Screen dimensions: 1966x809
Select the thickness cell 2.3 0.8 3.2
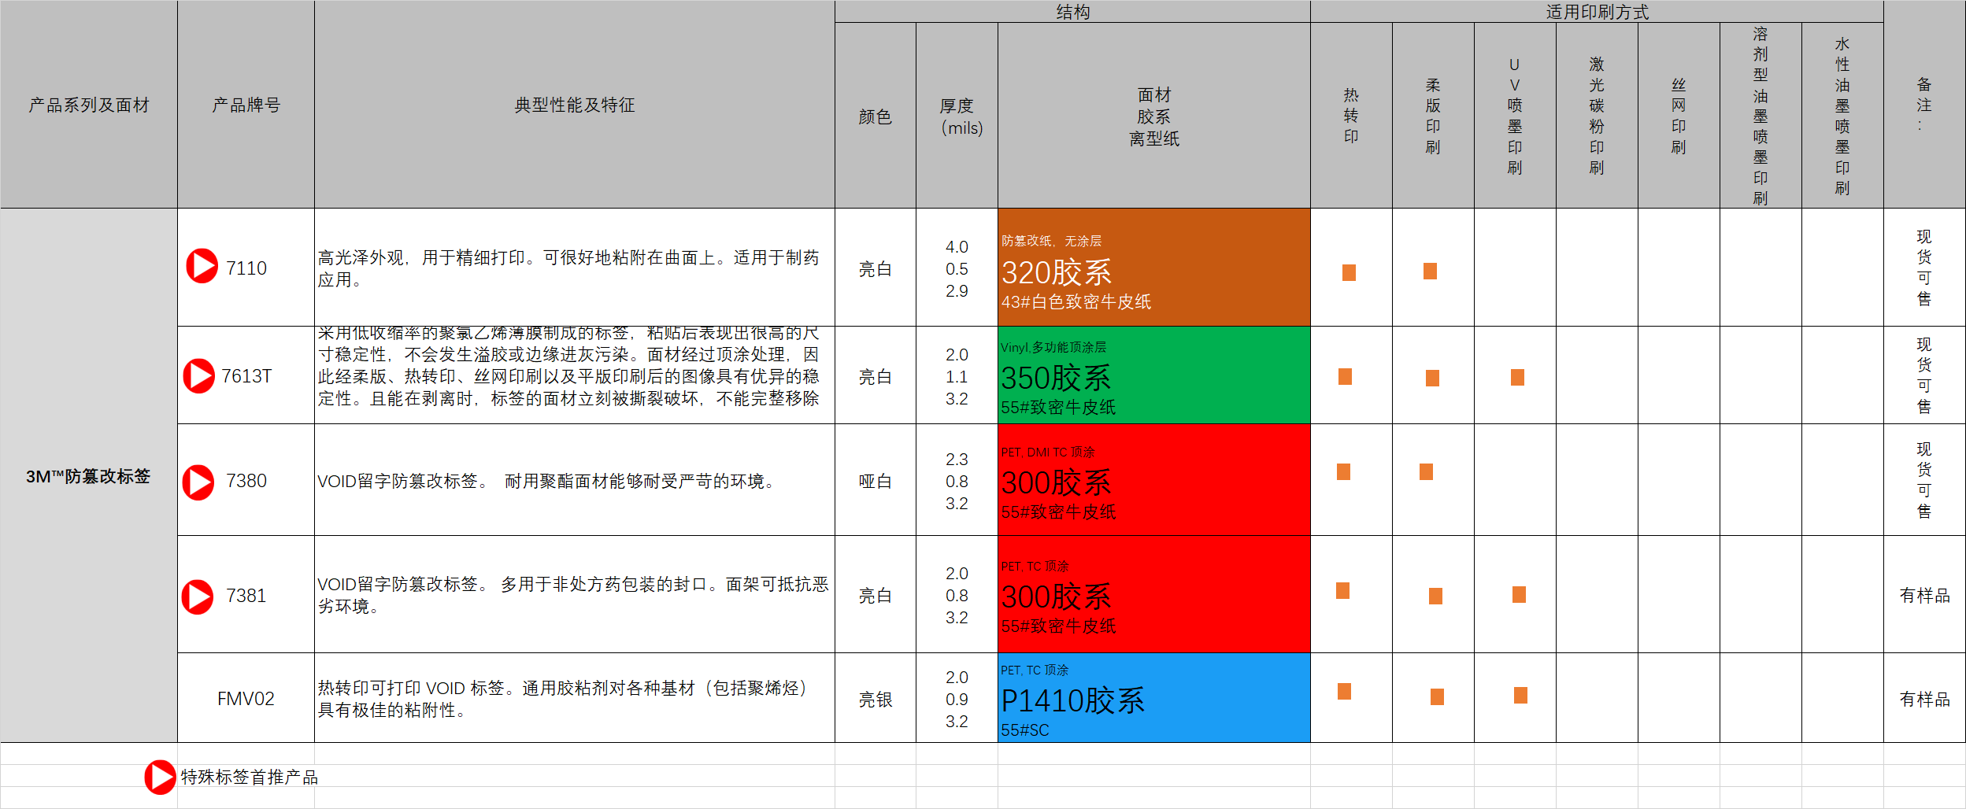point(957,480)
